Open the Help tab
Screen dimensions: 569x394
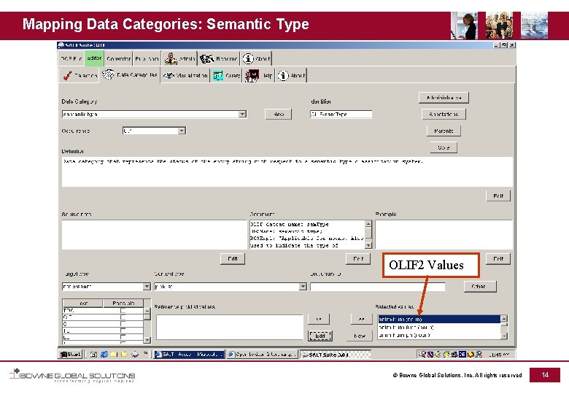click(x=258, y=75)
